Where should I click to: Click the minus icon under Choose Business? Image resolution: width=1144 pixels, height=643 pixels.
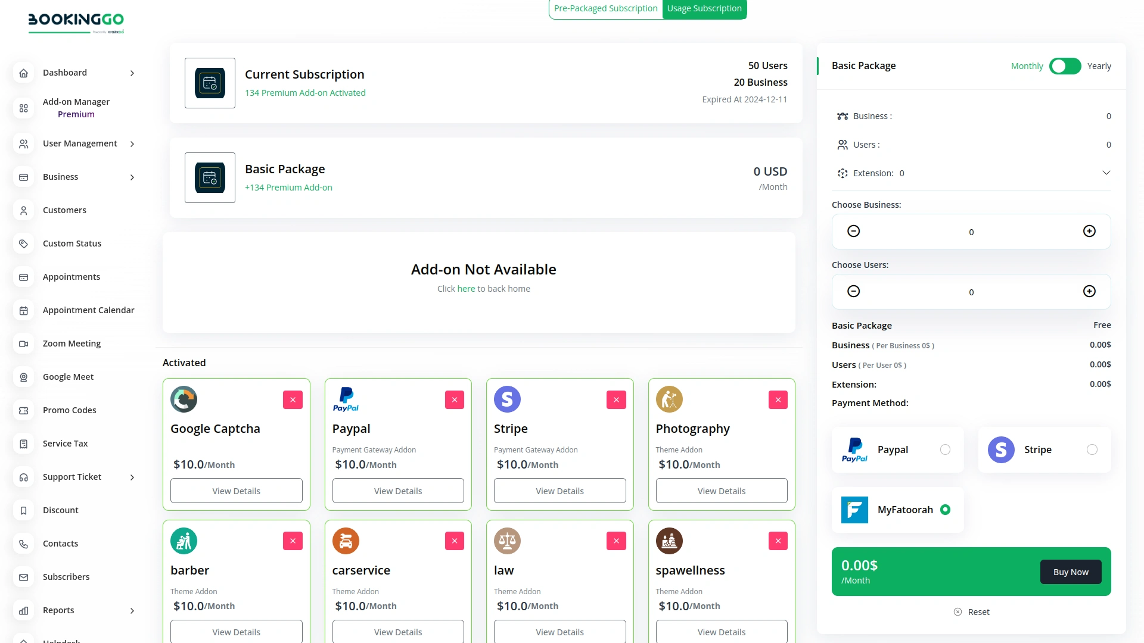(853, 231)
